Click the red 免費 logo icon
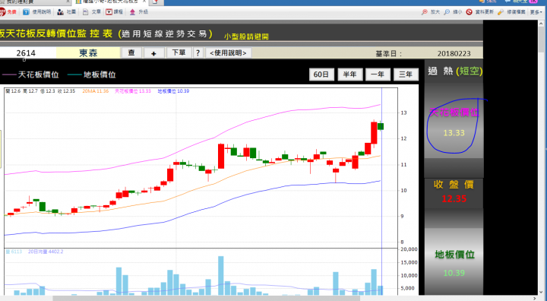 click(x=2, y=12)
